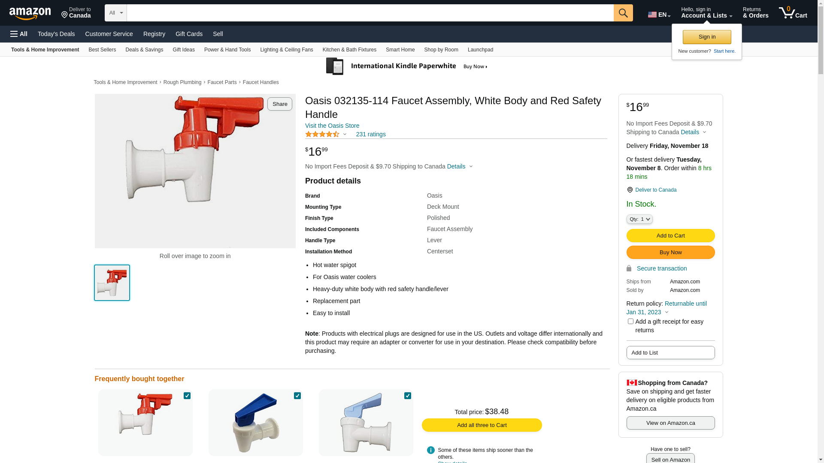This screenshot has height=463, width=824.
Task: Click the star rating icon
Action: tap(322, 135)
